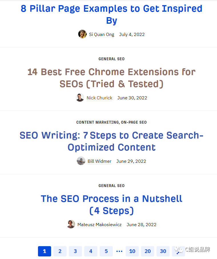This screenshot has width=217, height=259.
Task: Visit Si Quan Ong's author page
Action: pos(102,35)
